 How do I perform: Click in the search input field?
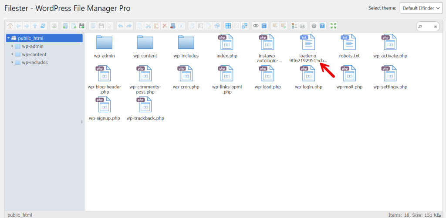click(427, 27)
